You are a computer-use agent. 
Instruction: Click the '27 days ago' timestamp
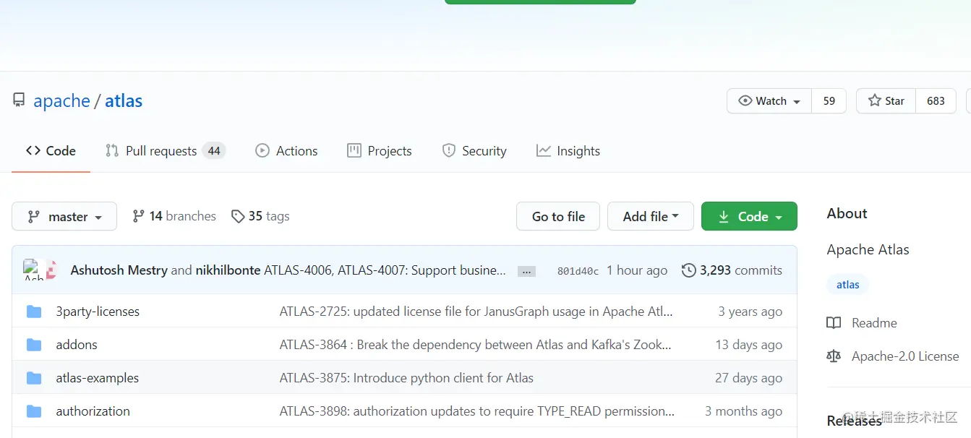coord(748,378)
